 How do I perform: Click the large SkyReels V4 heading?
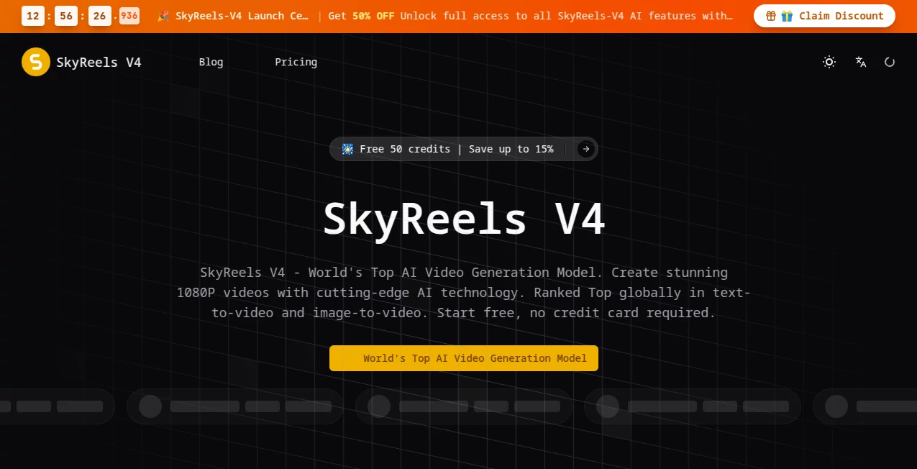pyautogui.click(x=464, y=219)
